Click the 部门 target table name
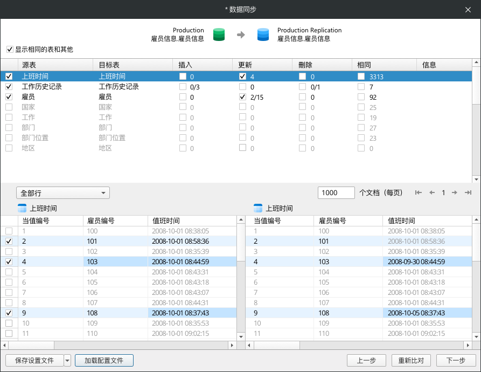Viewport: 481px width, 372px height. [x=105, y=127]
